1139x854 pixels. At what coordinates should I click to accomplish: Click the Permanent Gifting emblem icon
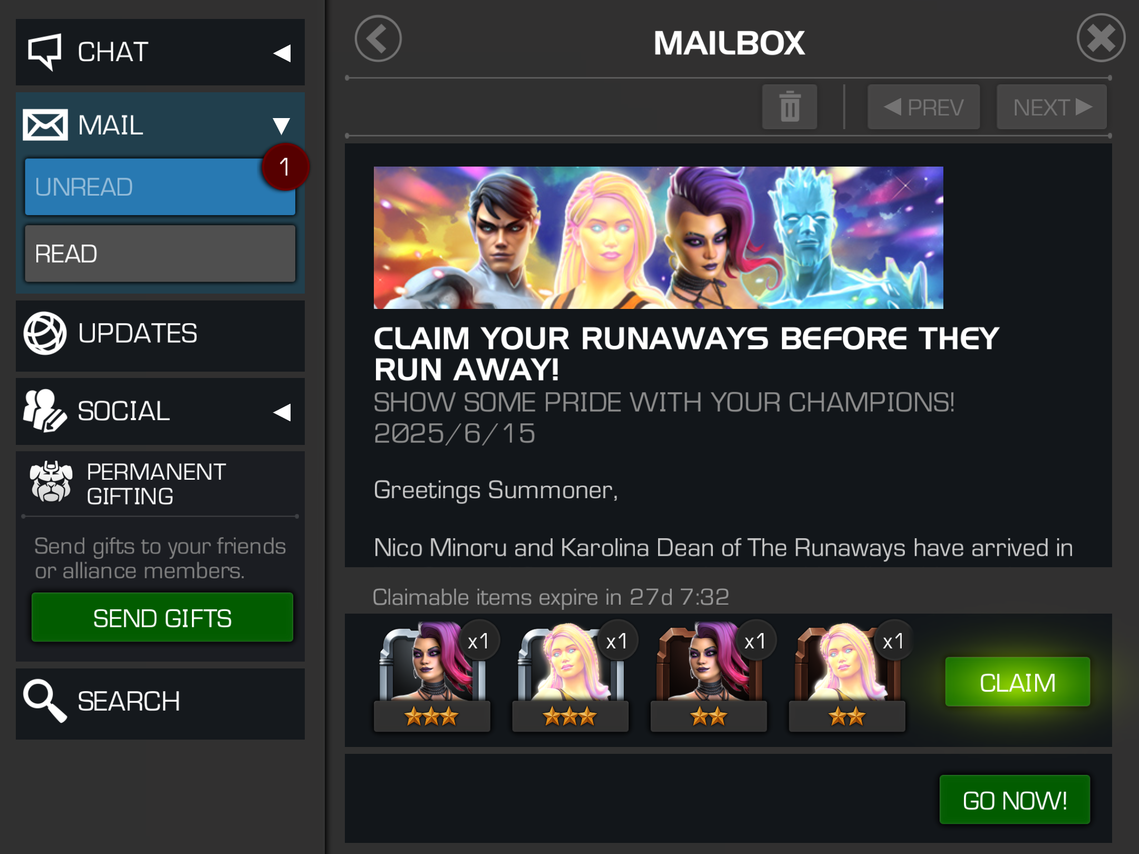[x=51, y=482]
